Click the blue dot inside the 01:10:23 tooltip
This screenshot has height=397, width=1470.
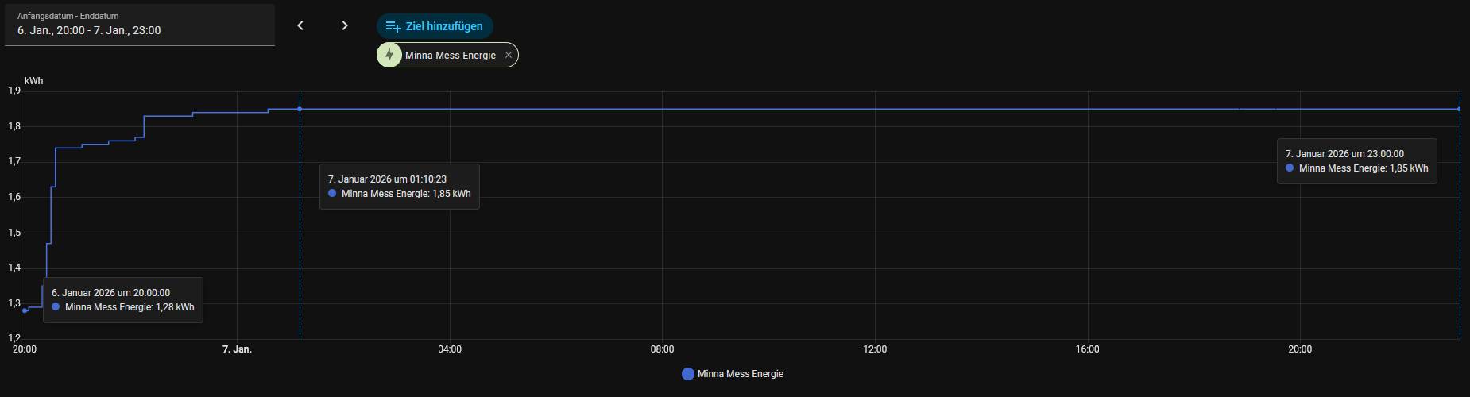coord(332,194)
